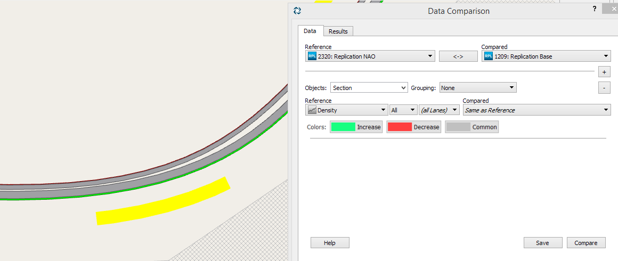Click the Density chart icon
This screenshot has height=261, width=618.
coord(312,110)
